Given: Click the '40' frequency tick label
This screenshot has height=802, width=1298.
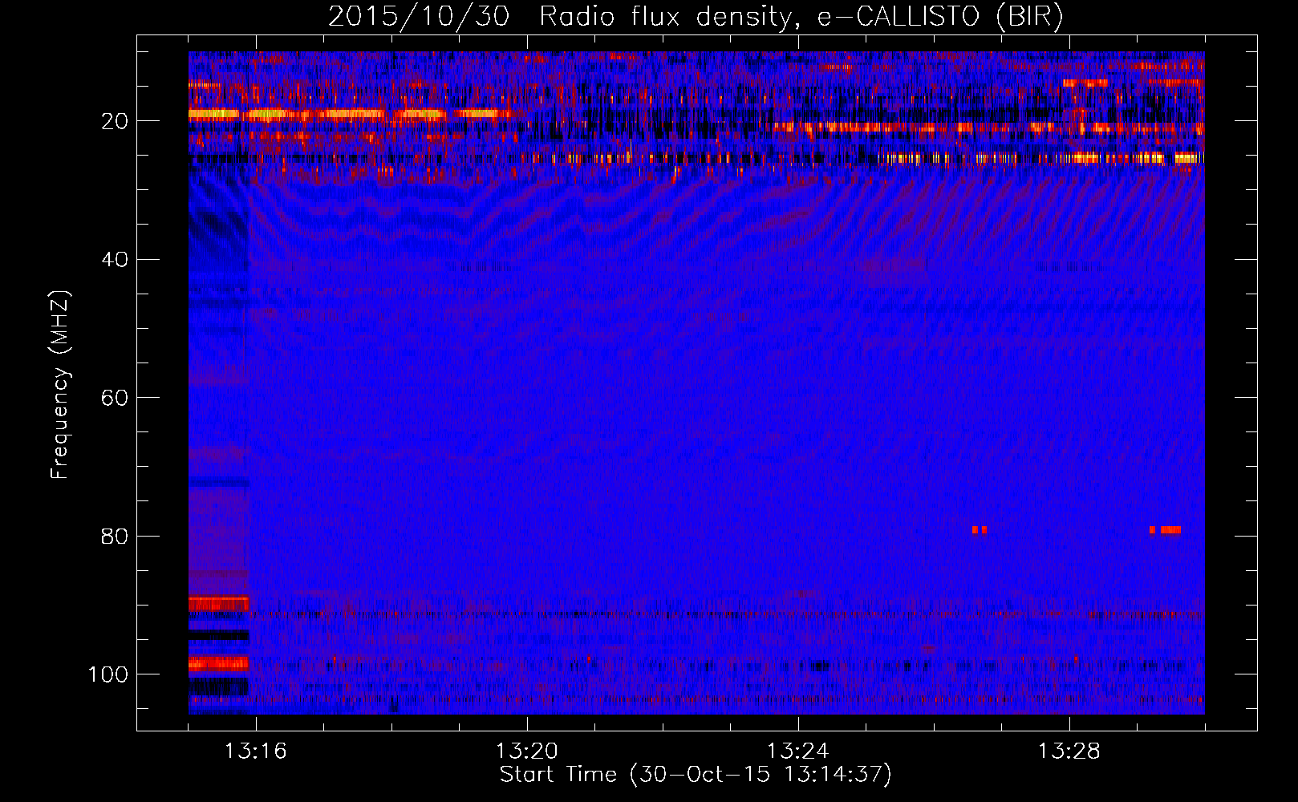Looking at the screenshot, I should click(115, 260).
